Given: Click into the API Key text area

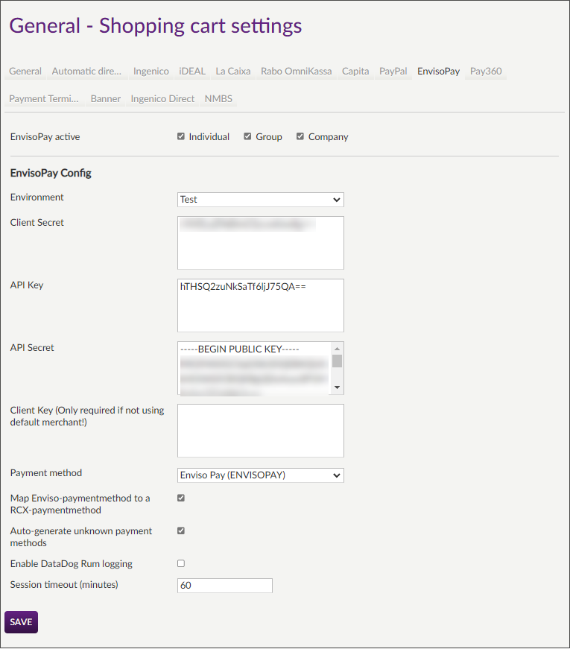Looking at the screenshot, I should (x=260, y=305).
